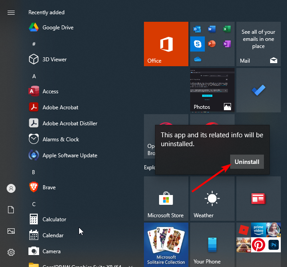The width and height of the screenshot is (287, 267).
Task: Click the PowerPoint icon in Office group tile
Action: 212,44
